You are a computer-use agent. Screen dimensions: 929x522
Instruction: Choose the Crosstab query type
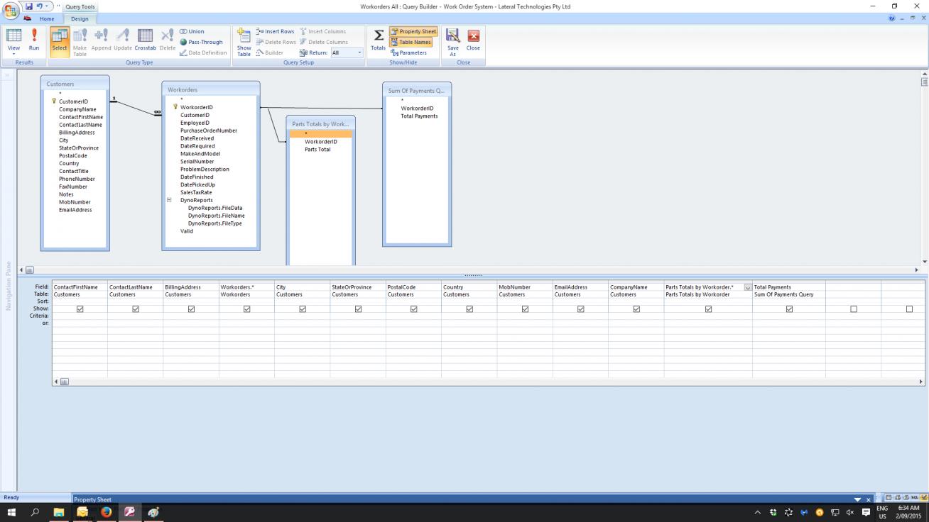pyautogui.click(x=145, y=41)
